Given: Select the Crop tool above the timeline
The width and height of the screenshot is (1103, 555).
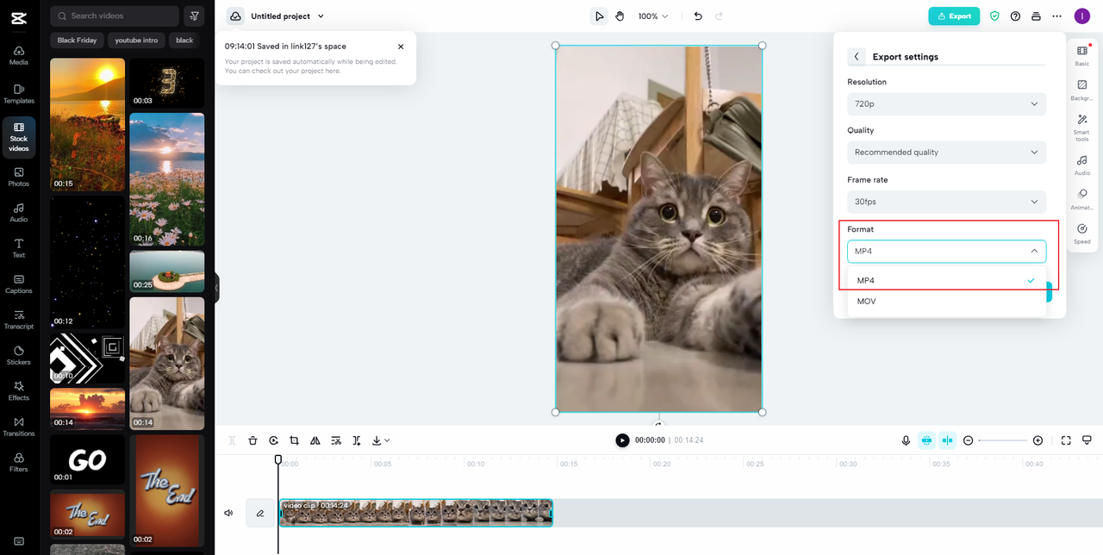Looking at the screenshot, I should pyautogui.click(x=294, y=440).
